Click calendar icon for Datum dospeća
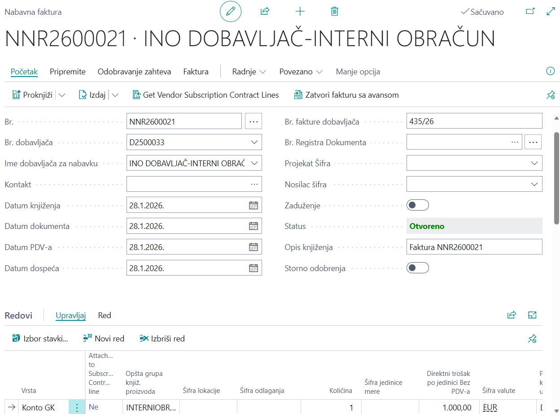This screenshot has height=414, width=560. click(x=254, y=268)
